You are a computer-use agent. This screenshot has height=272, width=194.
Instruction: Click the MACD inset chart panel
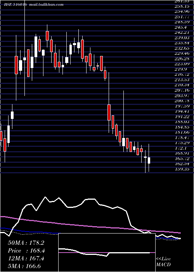tap(107, 253)
